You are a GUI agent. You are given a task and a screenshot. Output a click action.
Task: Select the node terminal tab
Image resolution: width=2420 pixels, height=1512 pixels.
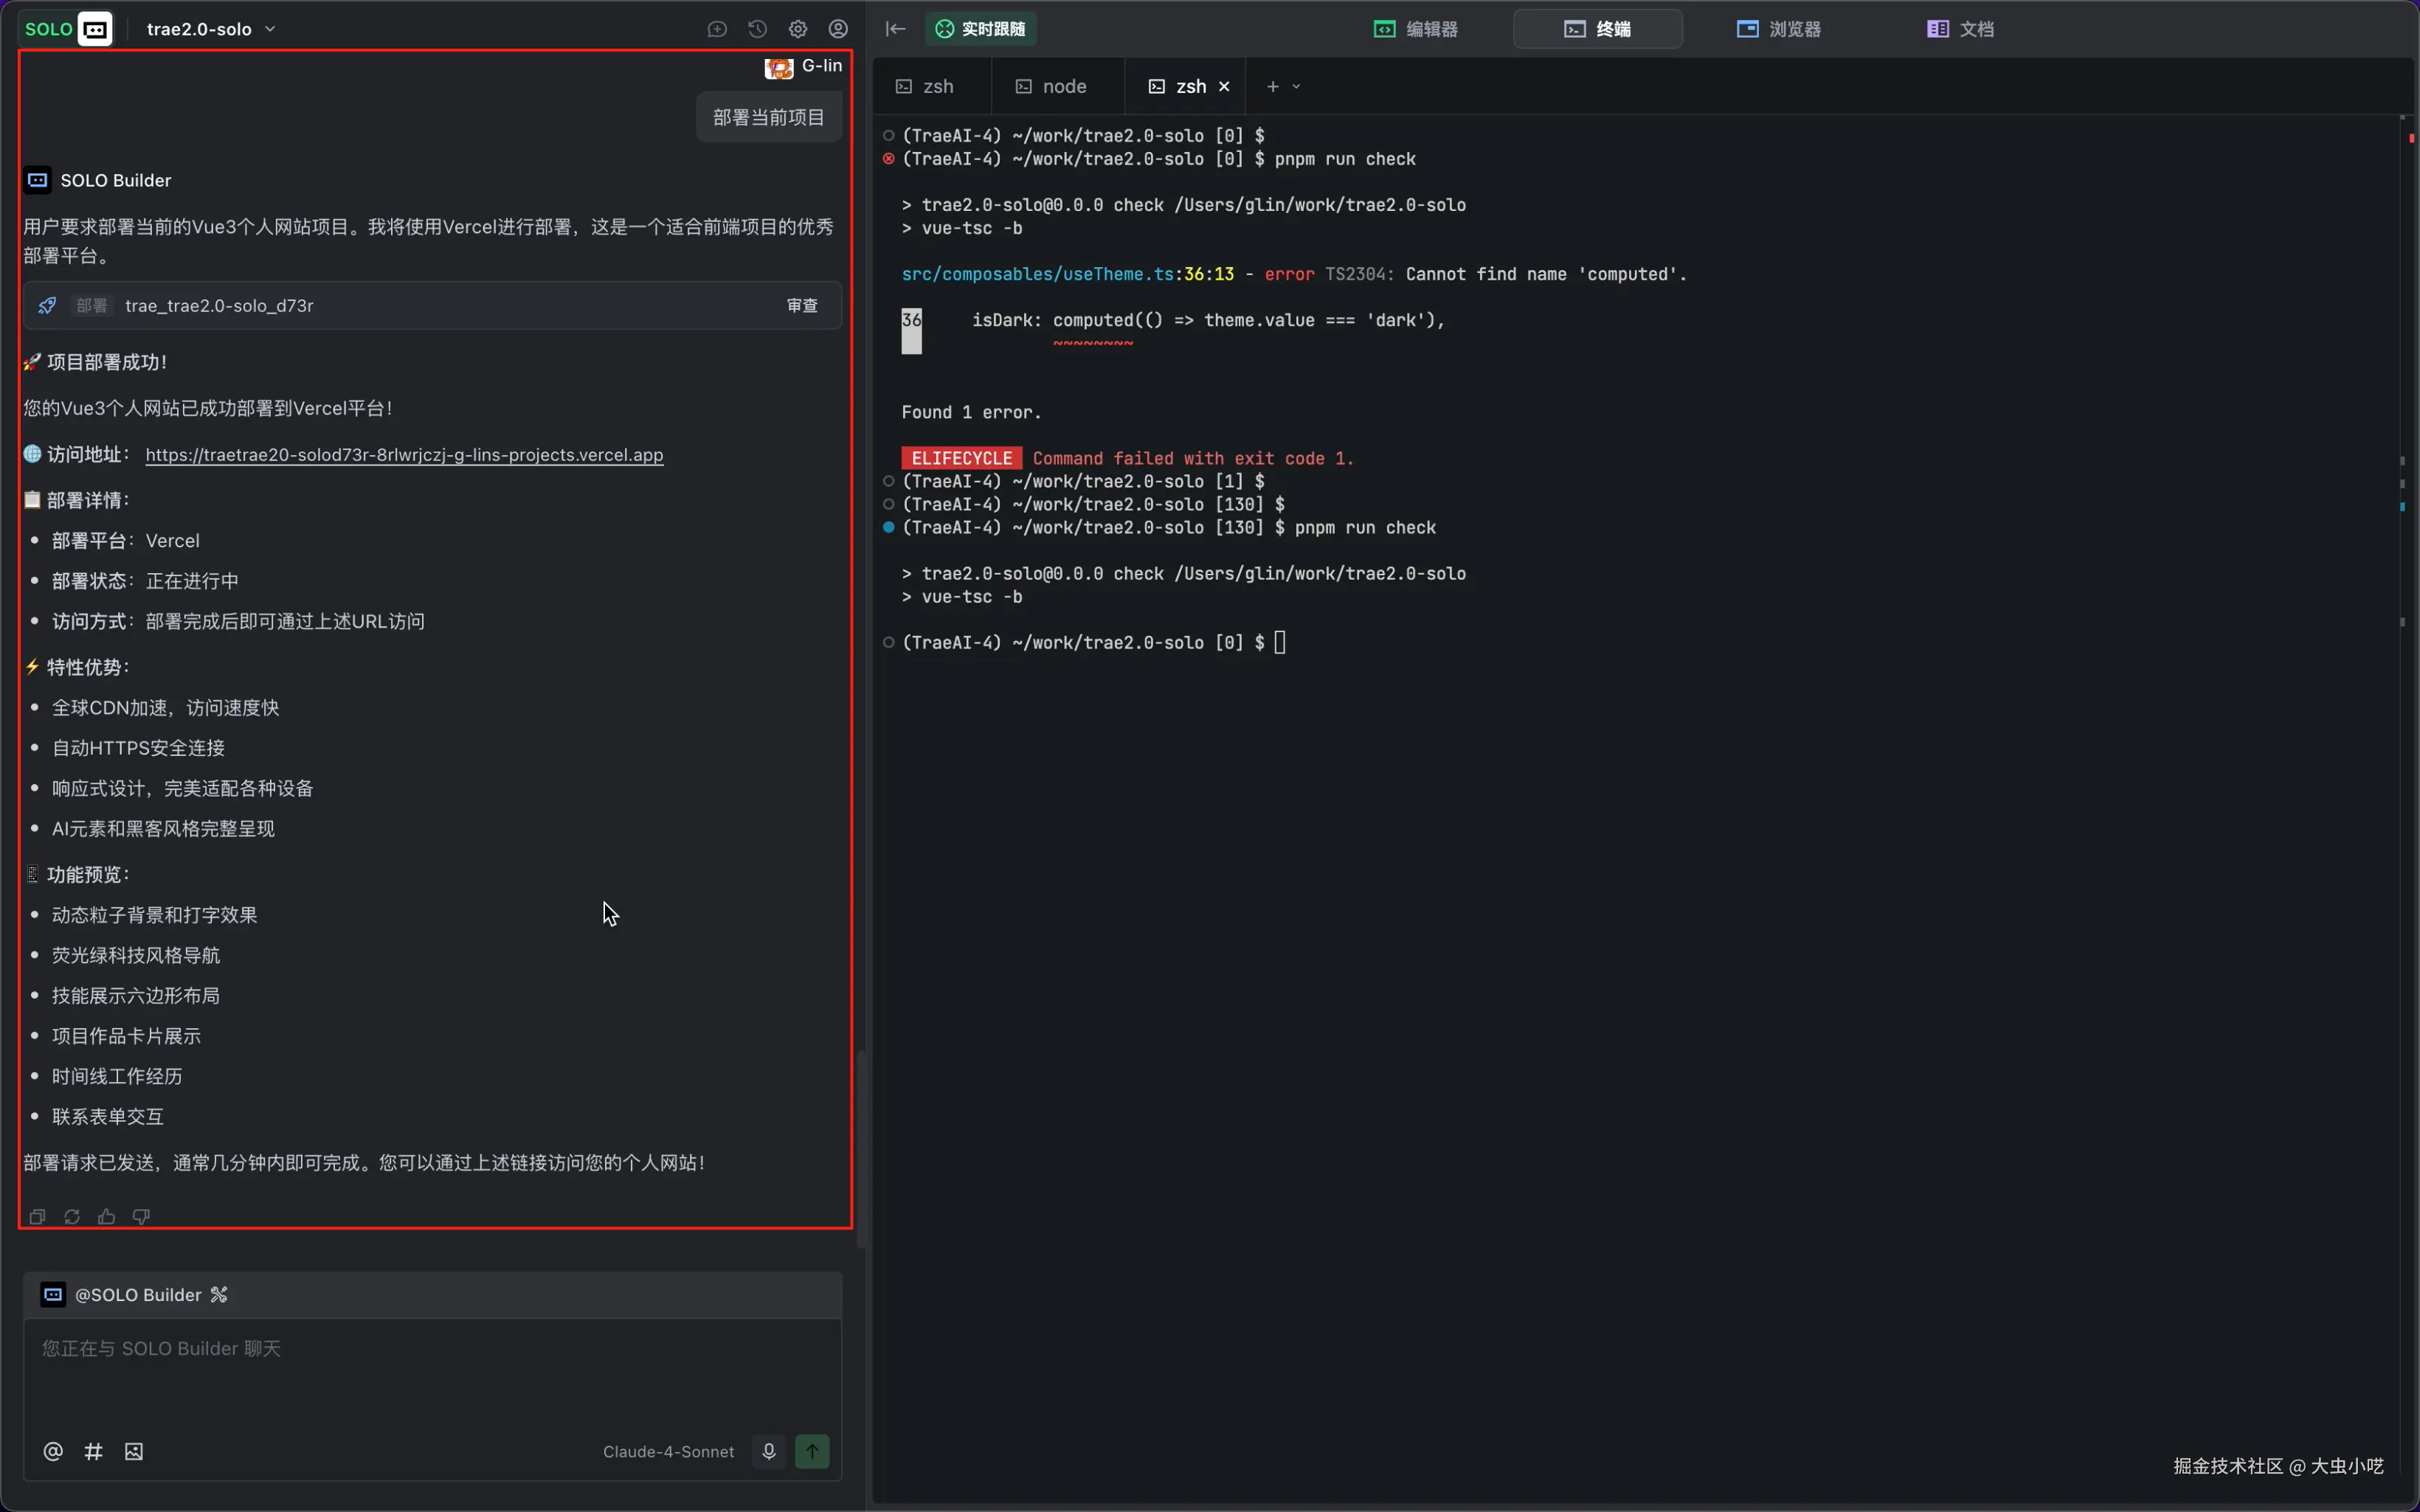[1052, 87]
